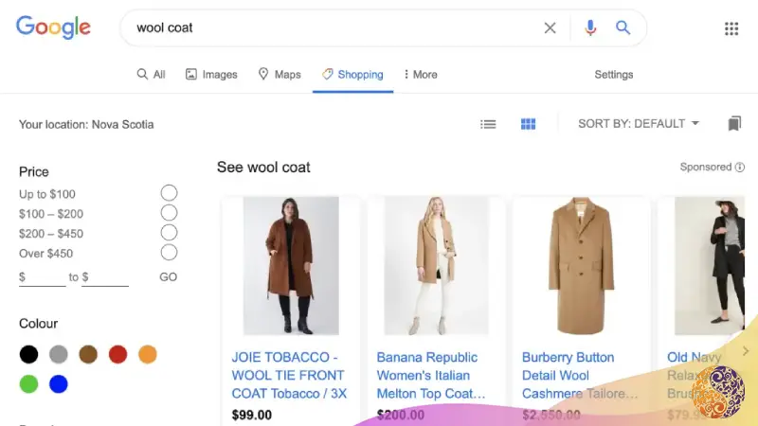Expand the More search options menu
The height and width of the screenshot is (426, 758).
tap(421, 75)
